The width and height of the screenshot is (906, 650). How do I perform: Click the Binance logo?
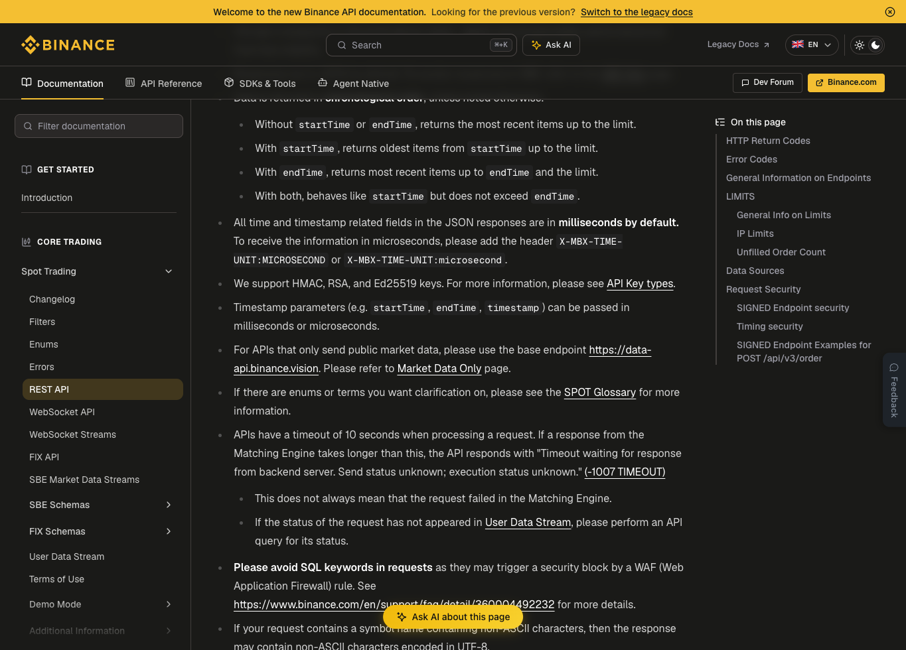pyautogui.click(x=68, y=45)
